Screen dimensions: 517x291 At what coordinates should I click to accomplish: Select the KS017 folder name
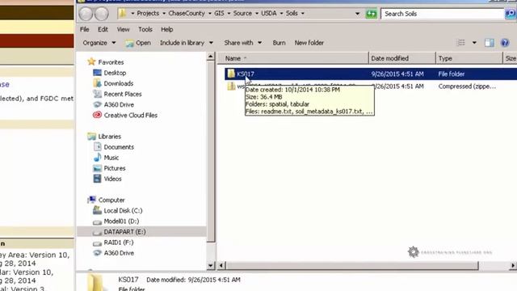[246, 74]
